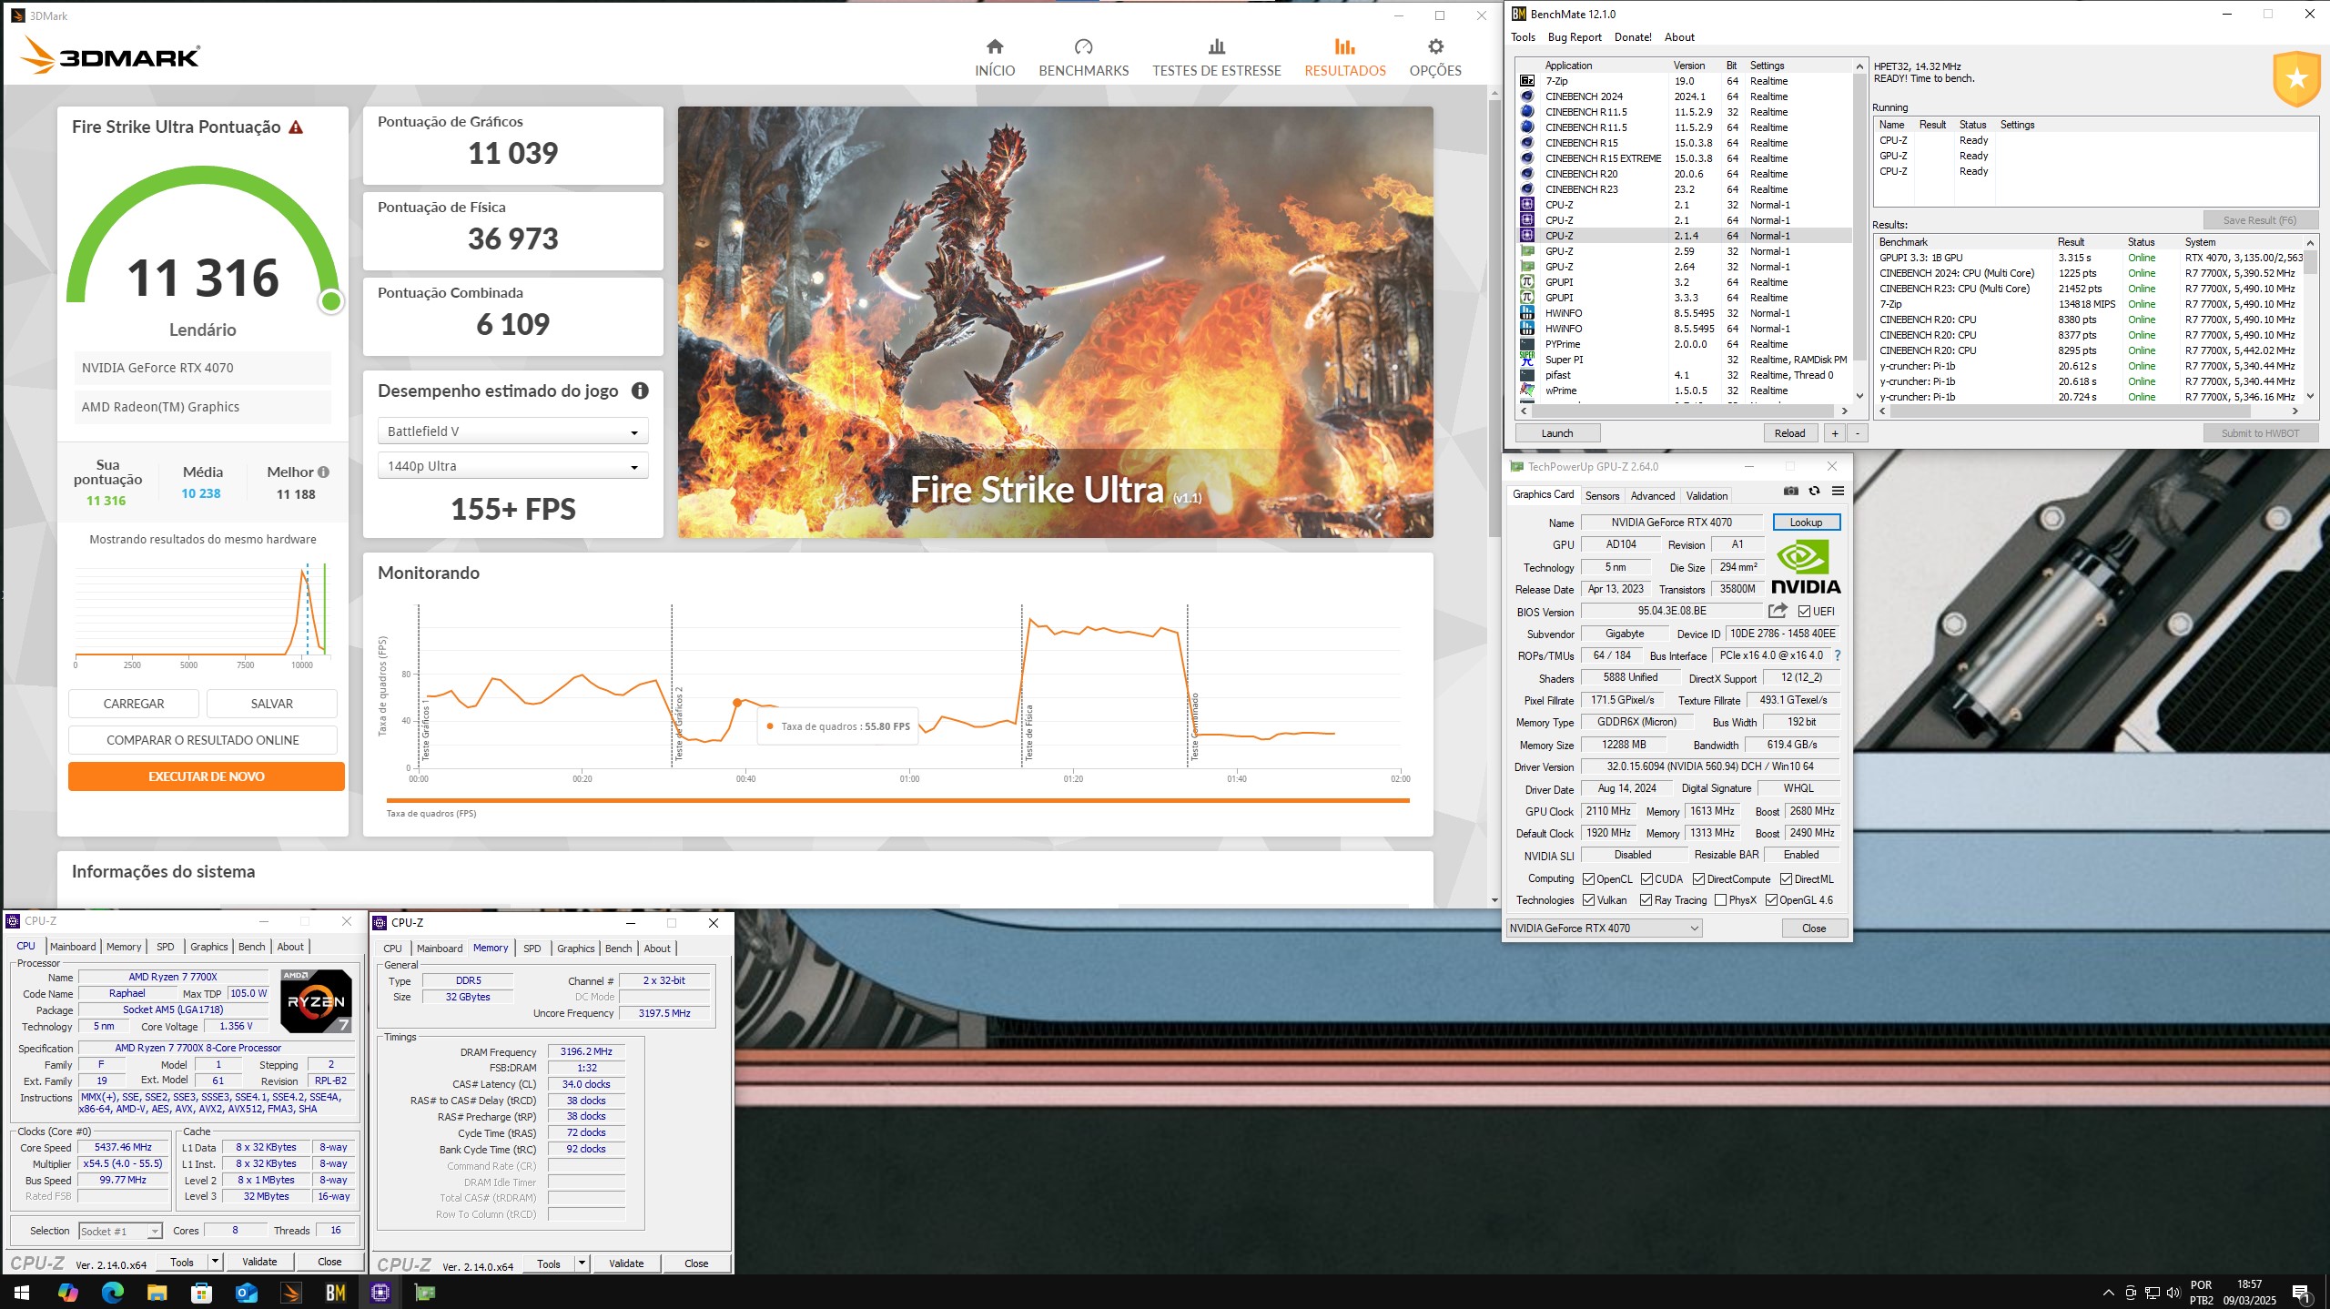Screen dimensions: 2330x1309
Task: Click the Executar de Novo button
Action: tap(206, 776)
